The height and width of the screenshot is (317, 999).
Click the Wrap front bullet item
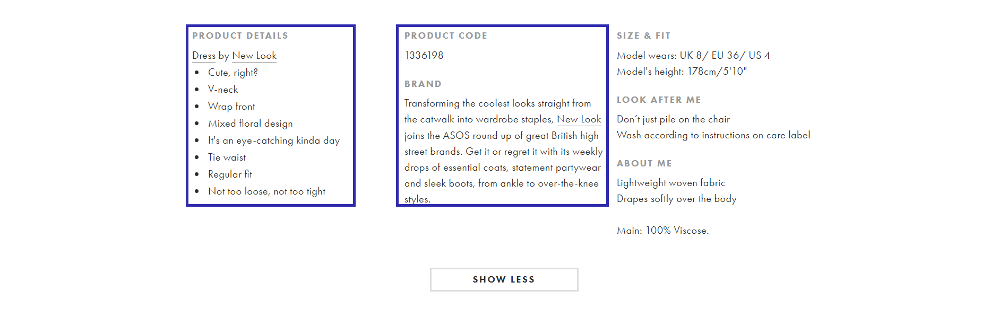(231, 107)
